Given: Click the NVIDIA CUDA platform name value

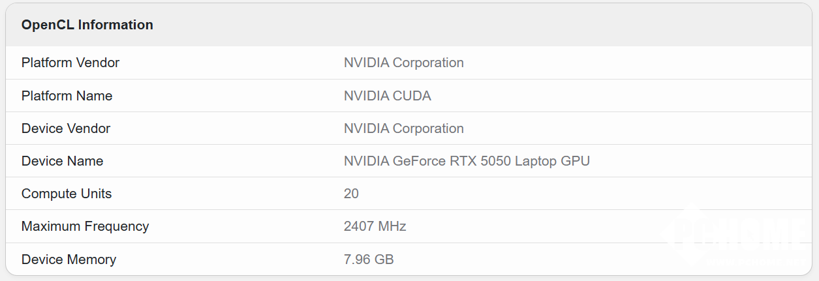Looking at the screenshot, I should point(388,96).
